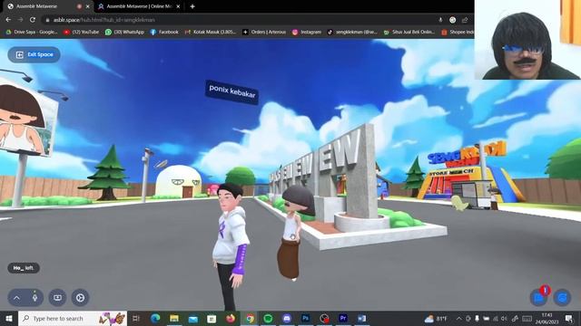The image size is (581, 326).
Task: Close the Assemblr Metaverse | Online tab
Action: point(178,6)
